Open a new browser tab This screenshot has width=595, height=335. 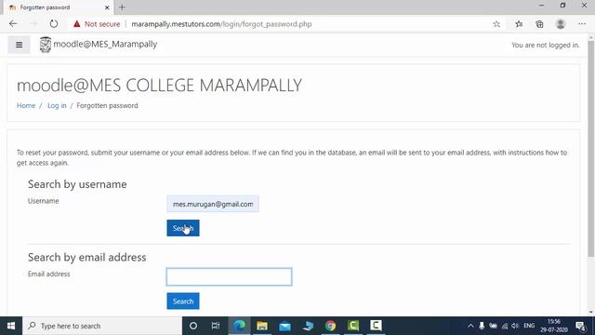click(x=122, y=7)
